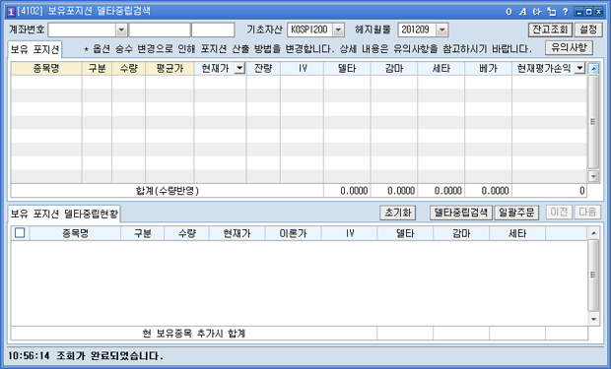Expand the 현재가 column dropdown arrow
This screenshot has height=369, width=611.
(x=239, y=69)
